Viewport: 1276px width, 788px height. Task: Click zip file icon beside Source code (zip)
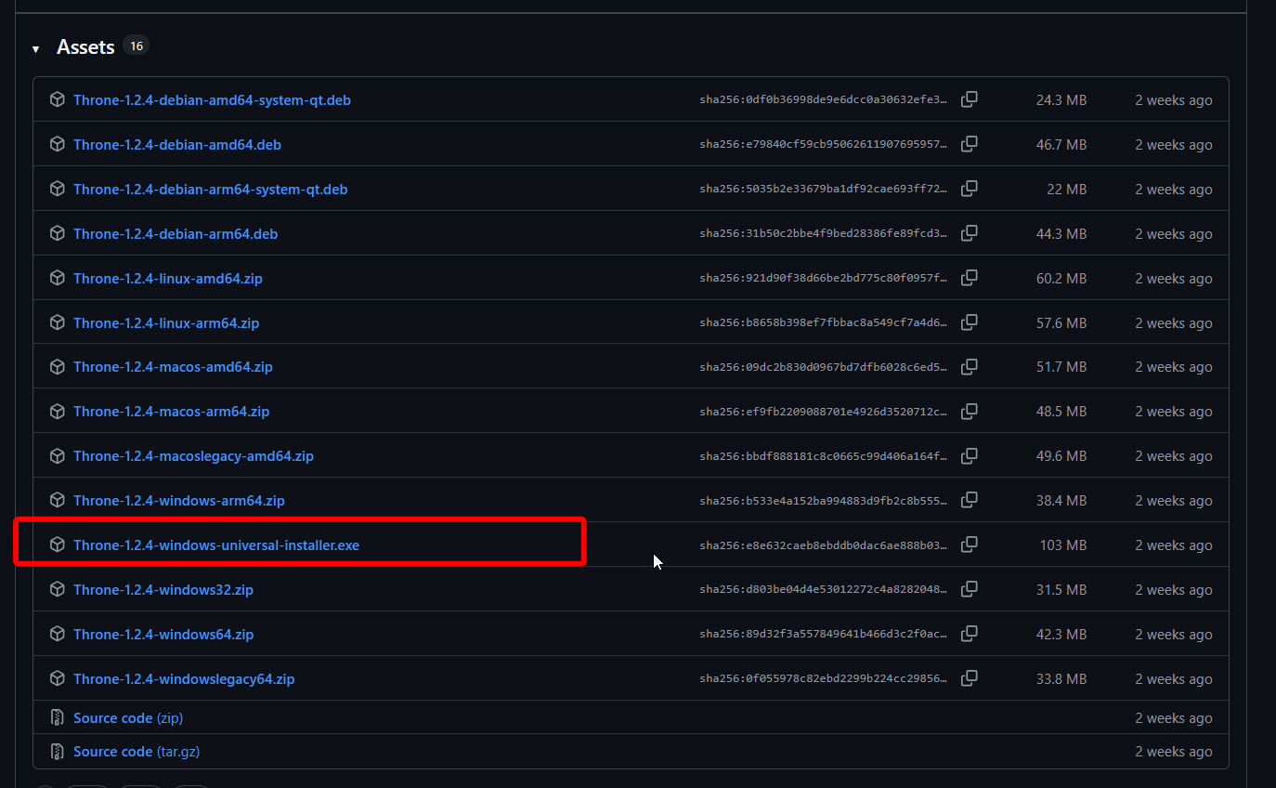(57, 717)
